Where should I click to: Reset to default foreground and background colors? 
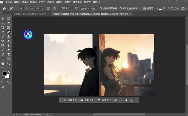(3, 78)
